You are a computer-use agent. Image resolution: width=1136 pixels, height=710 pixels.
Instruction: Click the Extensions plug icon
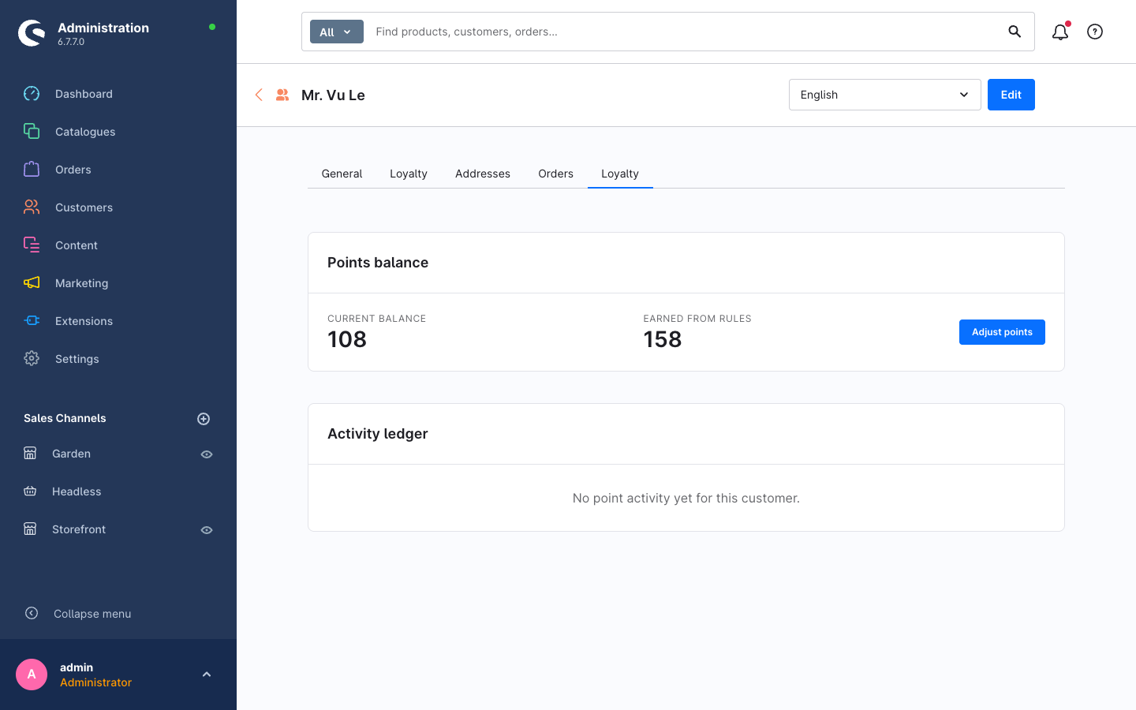[32, 320]
